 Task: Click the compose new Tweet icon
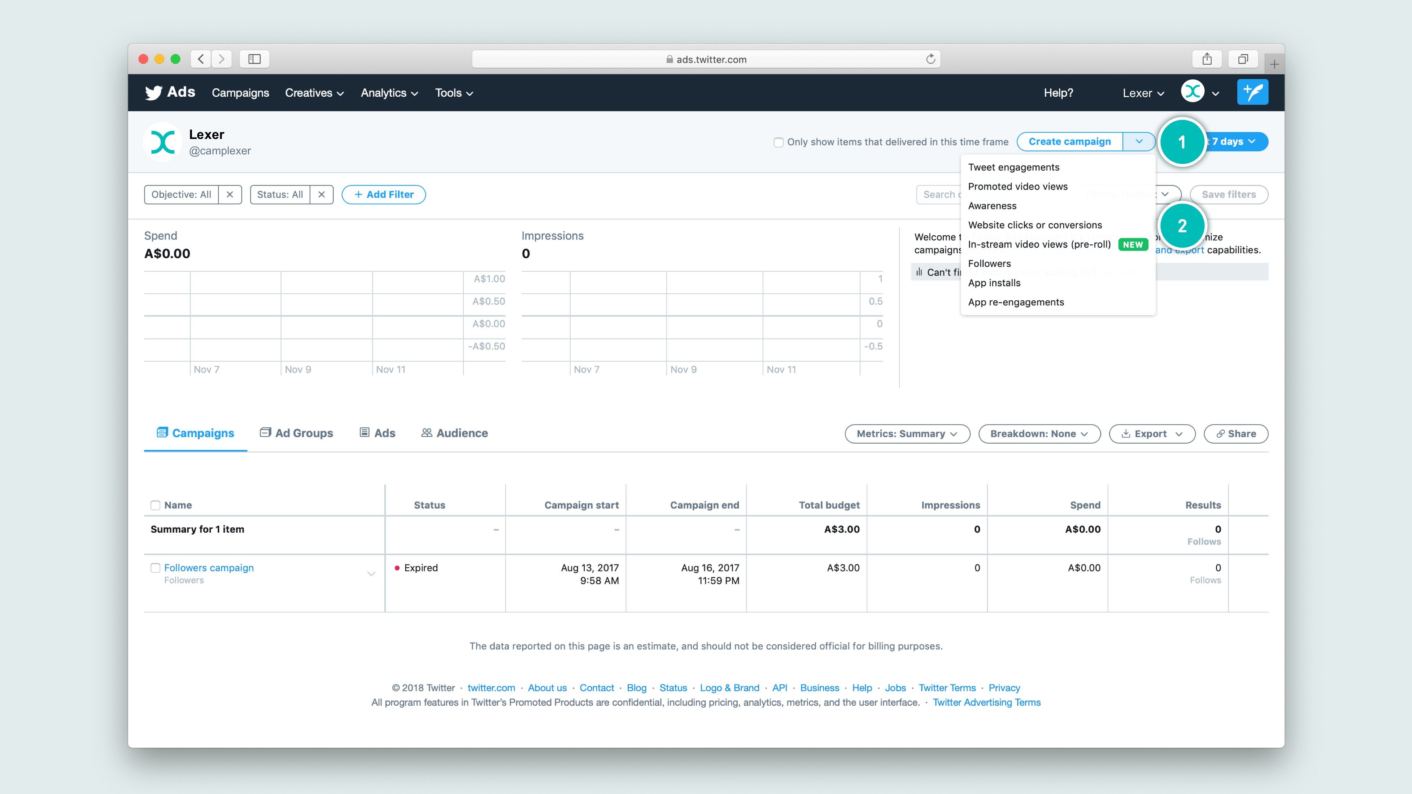tap(1252, 92)
